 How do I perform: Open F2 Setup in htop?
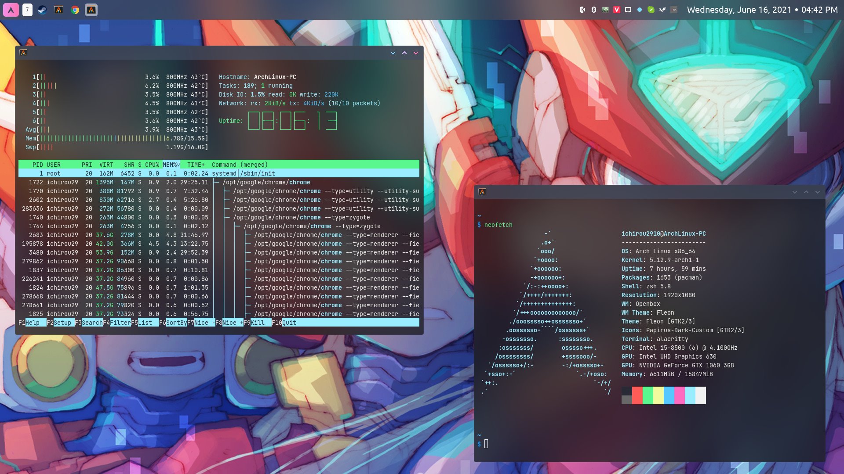click(62, 323)
